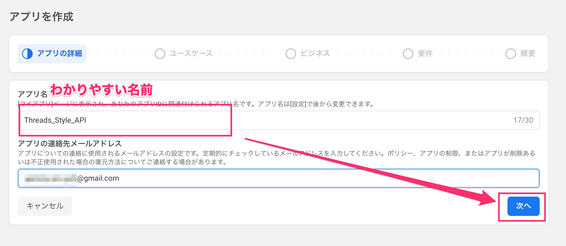
Task: Click the アプリの連絡先メールアドレス label
Action: pyautogui.click(x=70, y=144)
